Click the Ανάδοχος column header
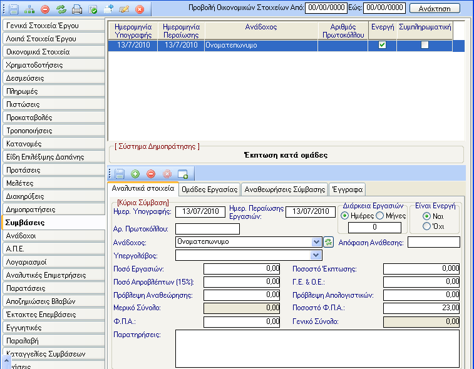This screenshot has height=369, width=474. [261, 31]
